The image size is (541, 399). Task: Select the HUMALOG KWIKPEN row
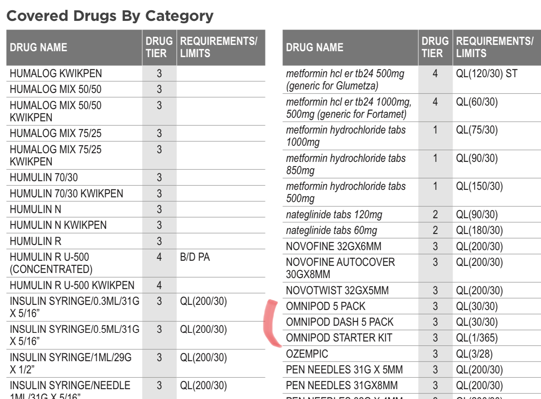pyautogui.click(x=136, y=73)
